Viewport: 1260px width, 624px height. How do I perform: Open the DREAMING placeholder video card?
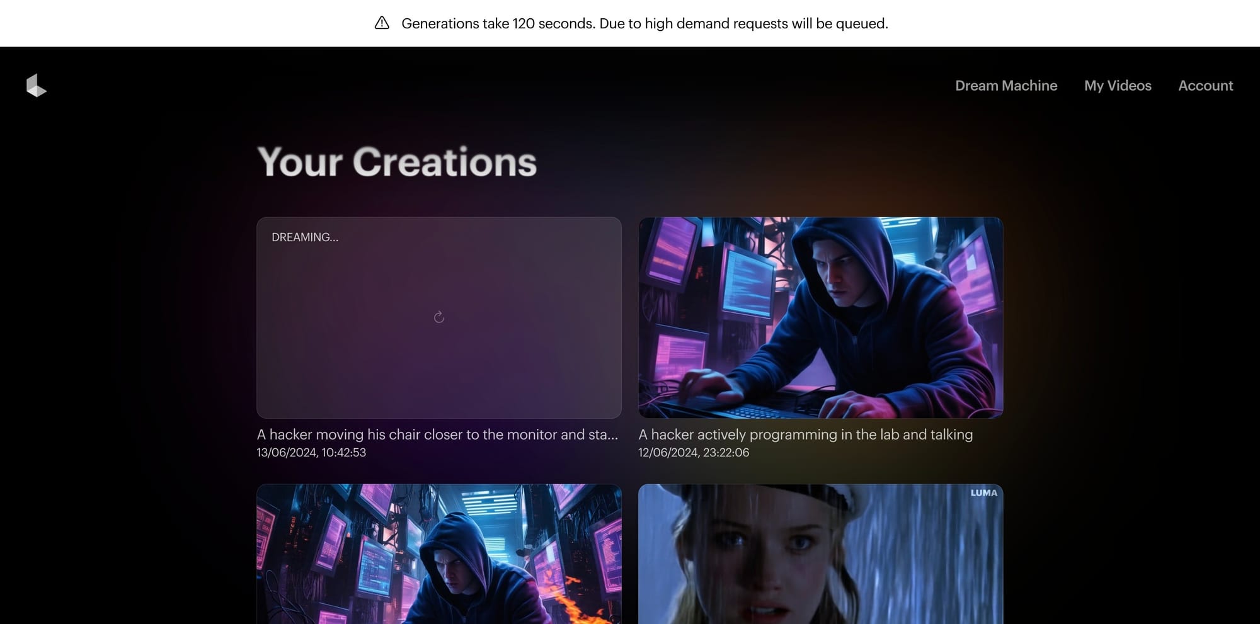pyautogui.click(x=439, y=318)
